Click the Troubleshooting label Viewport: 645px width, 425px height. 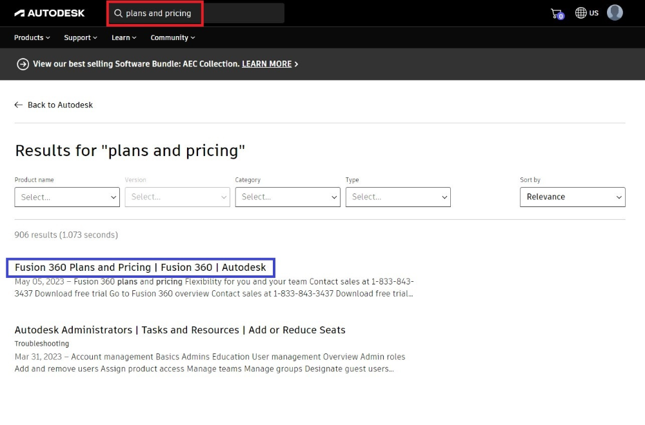(x=41, y=344)
